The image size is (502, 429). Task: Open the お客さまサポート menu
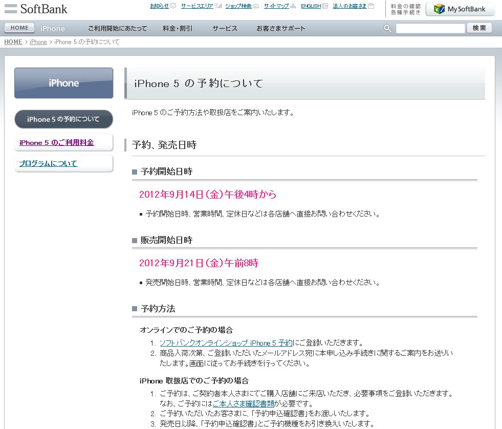[281, 29]
